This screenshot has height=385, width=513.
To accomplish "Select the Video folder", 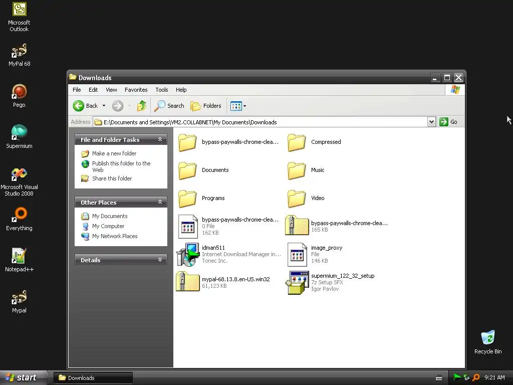I will (x=306, y=199).
